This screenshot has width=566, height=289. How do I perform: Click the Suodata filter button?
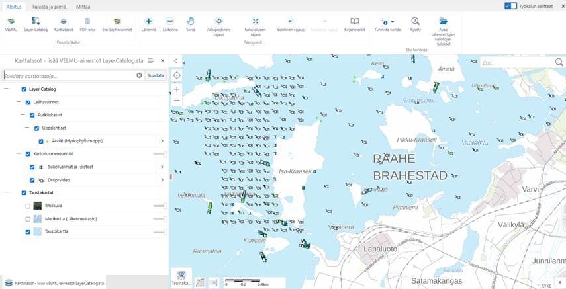pyautogui.click(x=156, y=75)
